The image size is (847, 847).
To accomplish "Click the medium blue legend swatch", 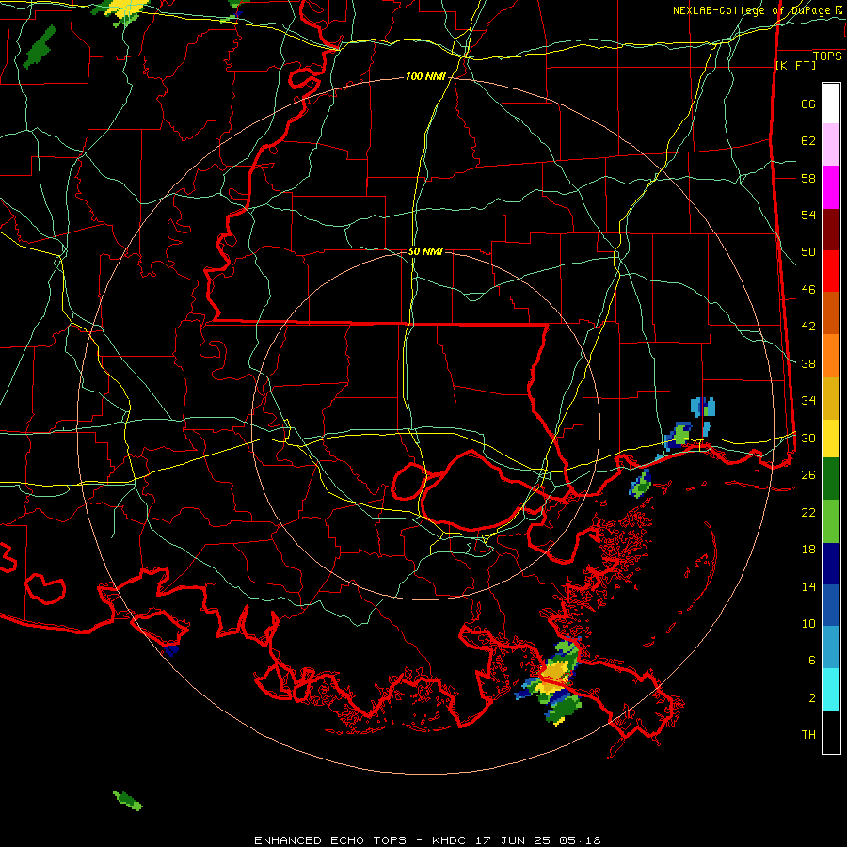I will click(x=831, y=605).
